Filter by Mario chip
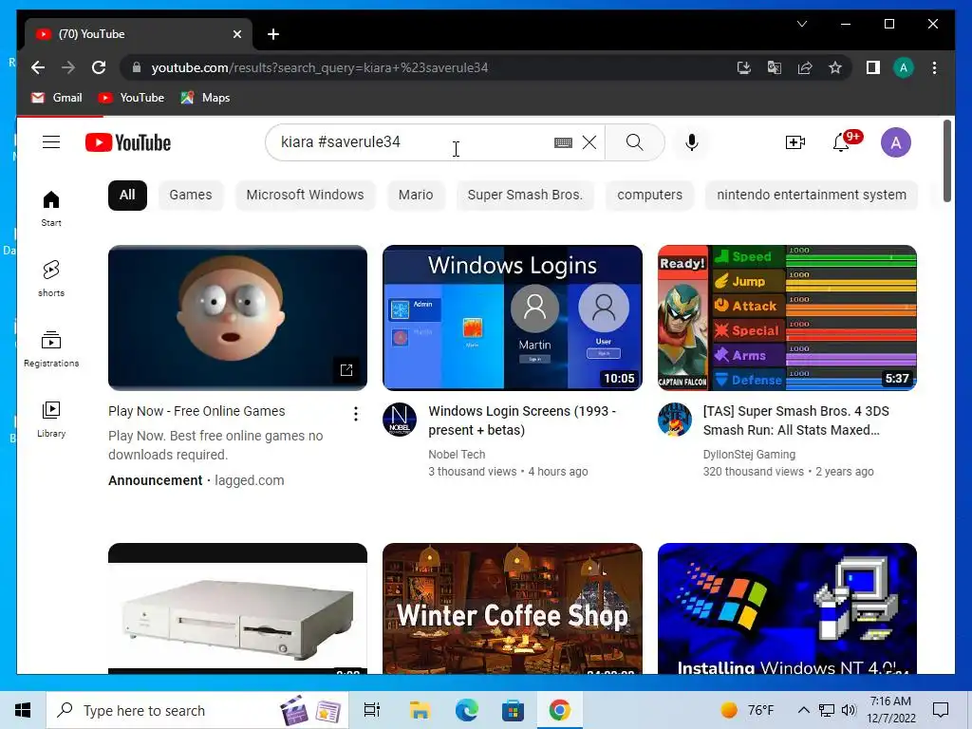This screenshot has height=729, width=972. pyautogui.click(x=416, y=196)
